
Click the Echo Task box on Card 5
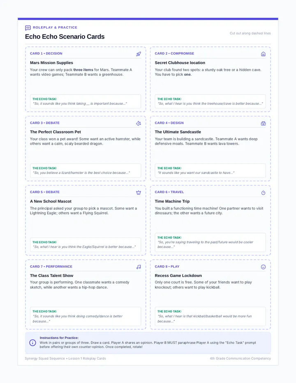(86, 245)
